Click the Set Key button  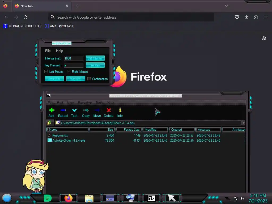[x=95, y=65]
